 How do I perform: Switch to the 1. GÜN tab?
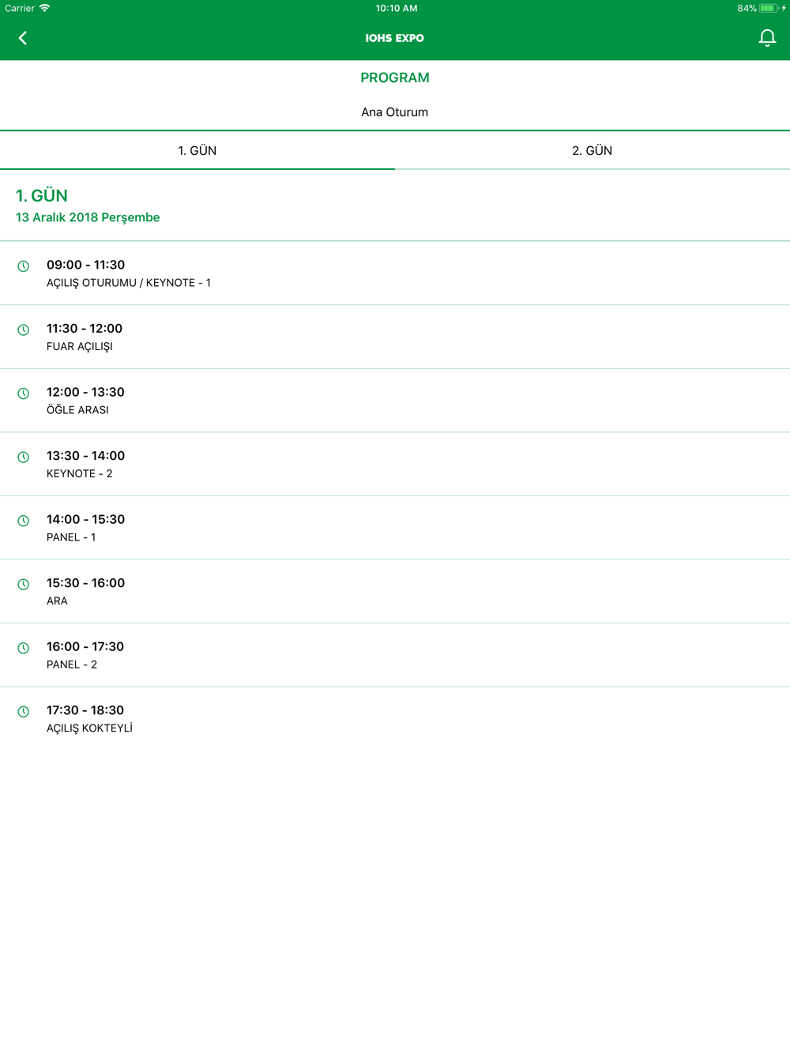pos(197,150)
